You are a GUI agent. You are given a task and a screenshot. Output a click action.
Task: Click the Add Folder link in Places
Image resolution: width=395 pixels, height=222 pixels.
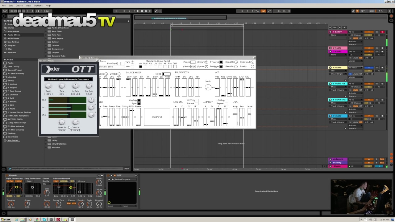click(x=13, y=140)
